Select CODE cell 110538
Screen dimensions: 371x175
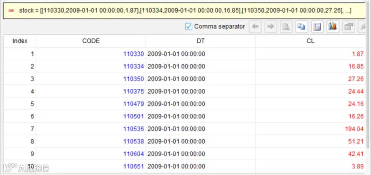[134, 141]
